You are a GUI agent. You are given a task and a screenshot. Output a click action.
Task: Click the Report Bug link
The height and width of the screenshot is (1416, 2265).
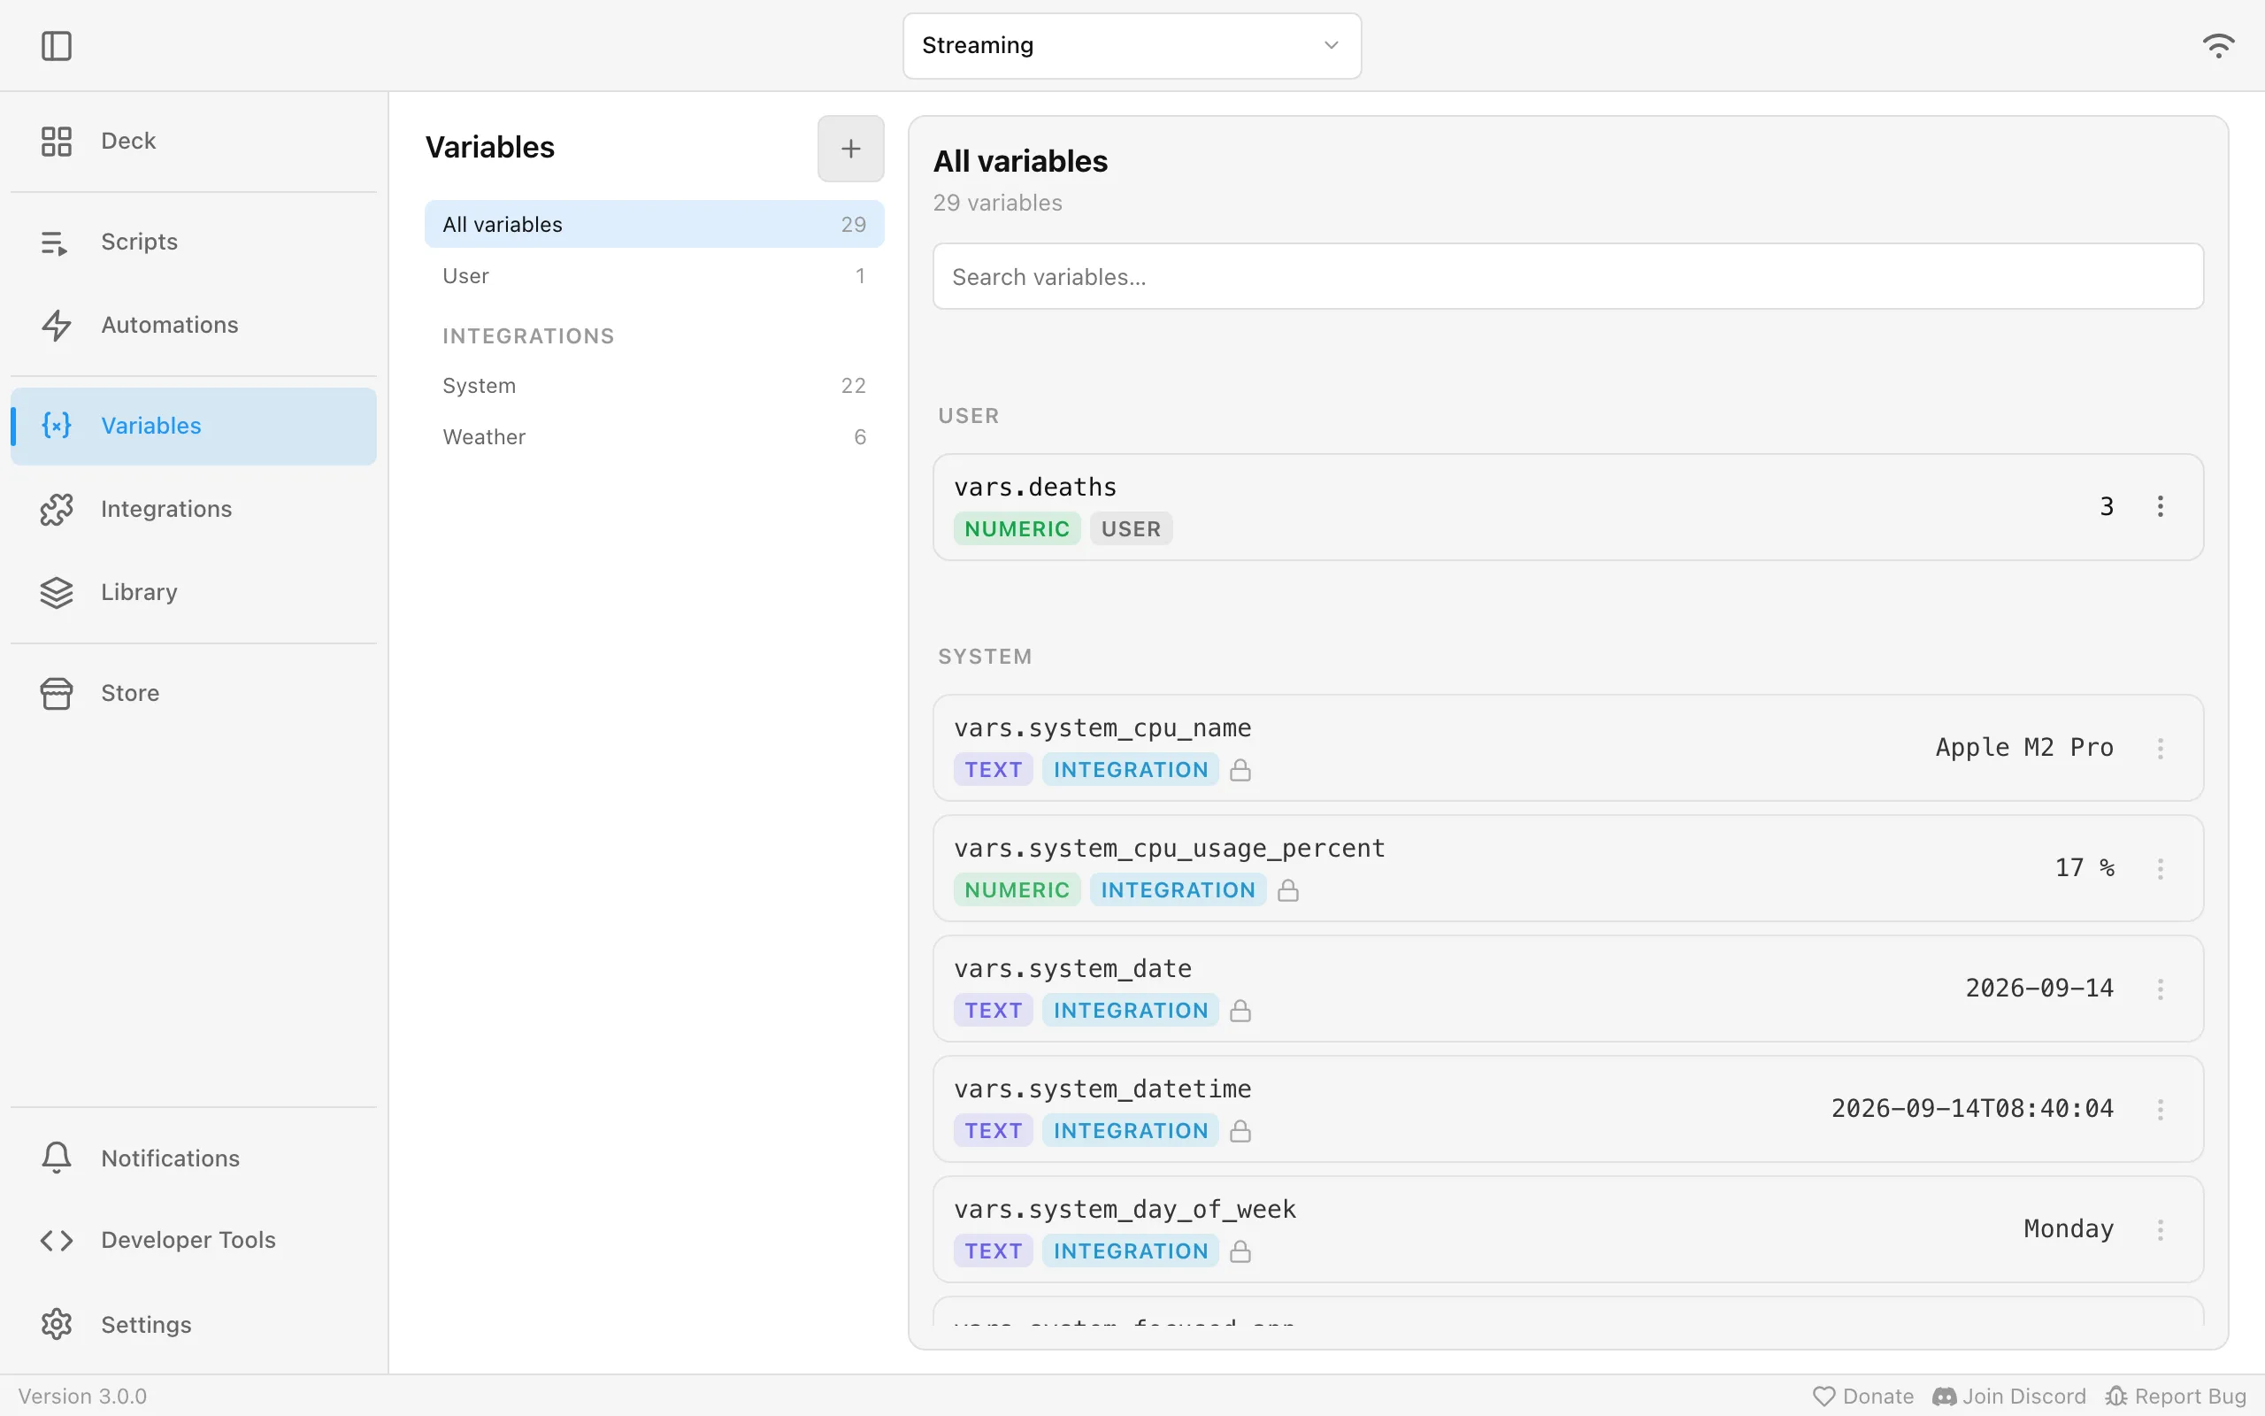coord(2175,1397)
